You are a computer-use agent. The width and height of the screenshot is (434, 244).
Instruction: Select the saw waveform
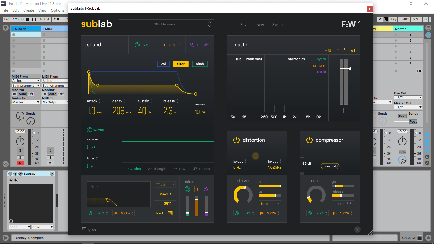pos(179,169)
